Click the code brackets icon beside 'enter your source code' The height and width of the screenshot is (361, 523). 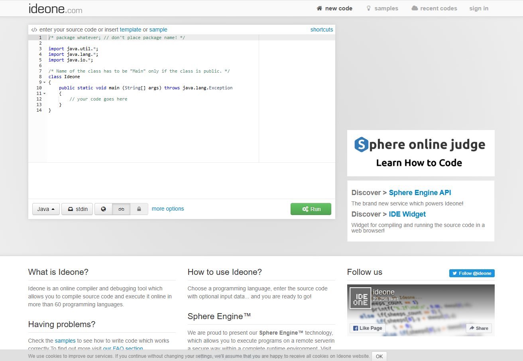click(34, 30)
